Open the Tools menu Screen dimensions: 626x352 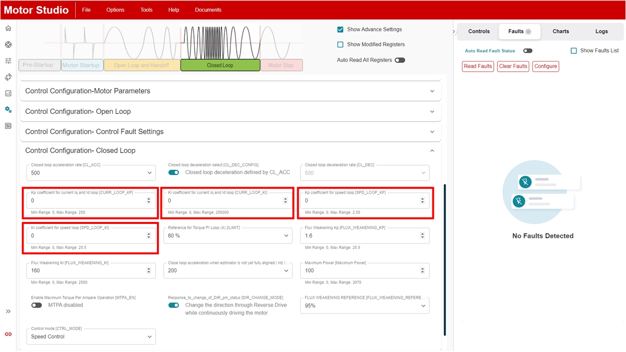(x=146, y=10)
